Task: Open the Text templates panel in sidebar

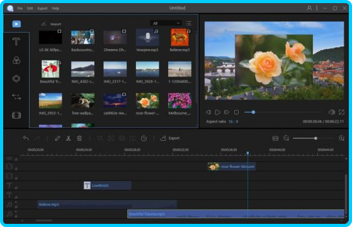Action: (16, 42)
